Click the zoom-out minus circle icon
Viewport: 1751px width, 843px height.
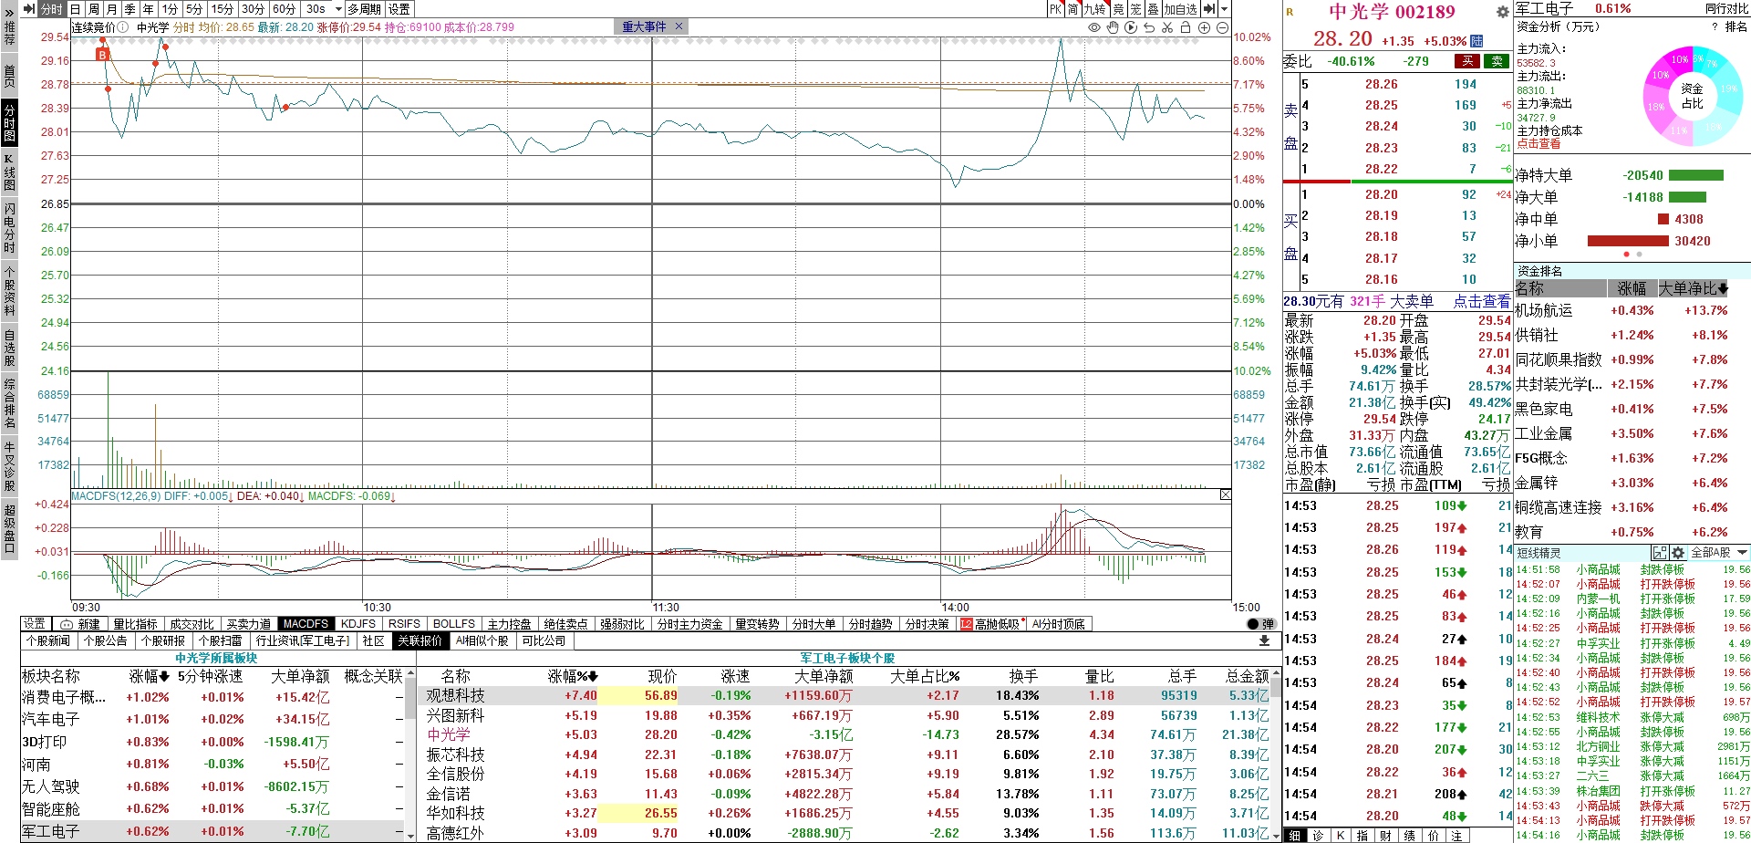(1222, 27)
